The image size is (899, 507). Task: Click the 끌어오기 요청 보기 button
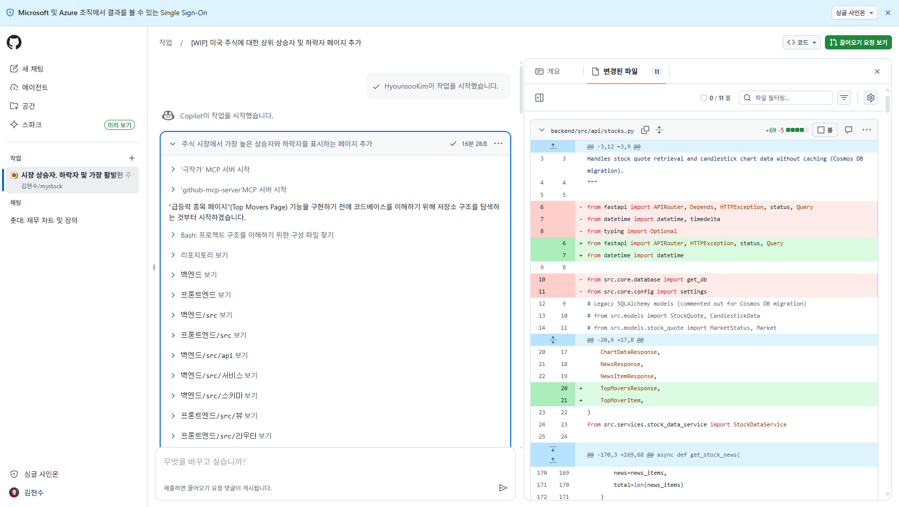point(858,42)
